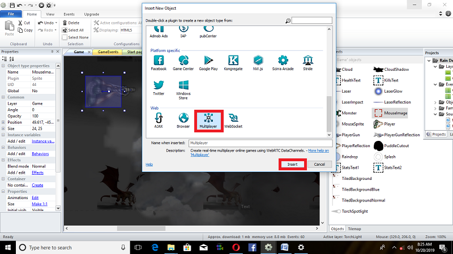
Task: Click the Paste icon in Clipboard group
Action: (9, 26)
